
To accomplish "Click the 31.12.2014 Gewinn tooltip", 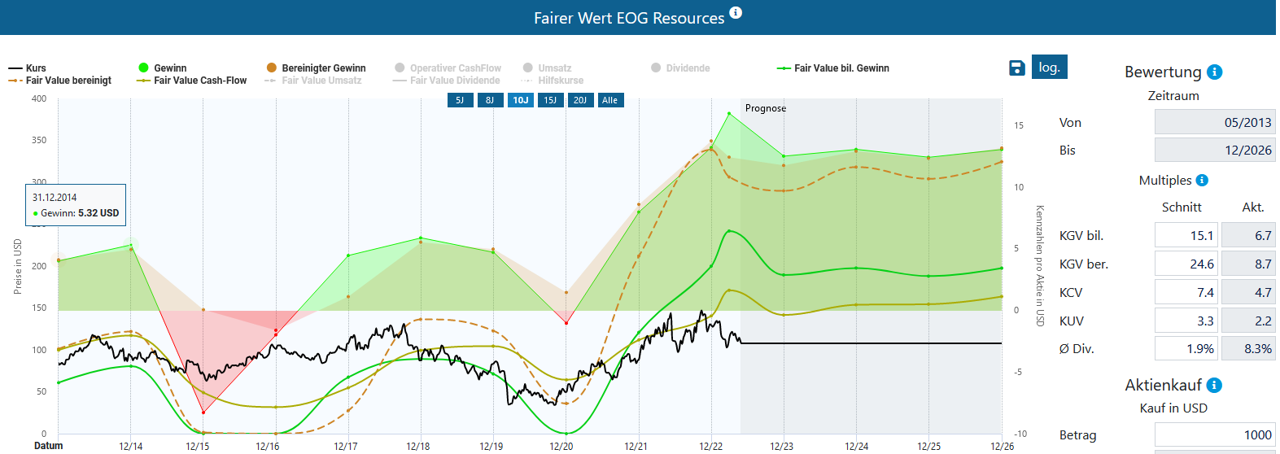I will pos(76,205).
